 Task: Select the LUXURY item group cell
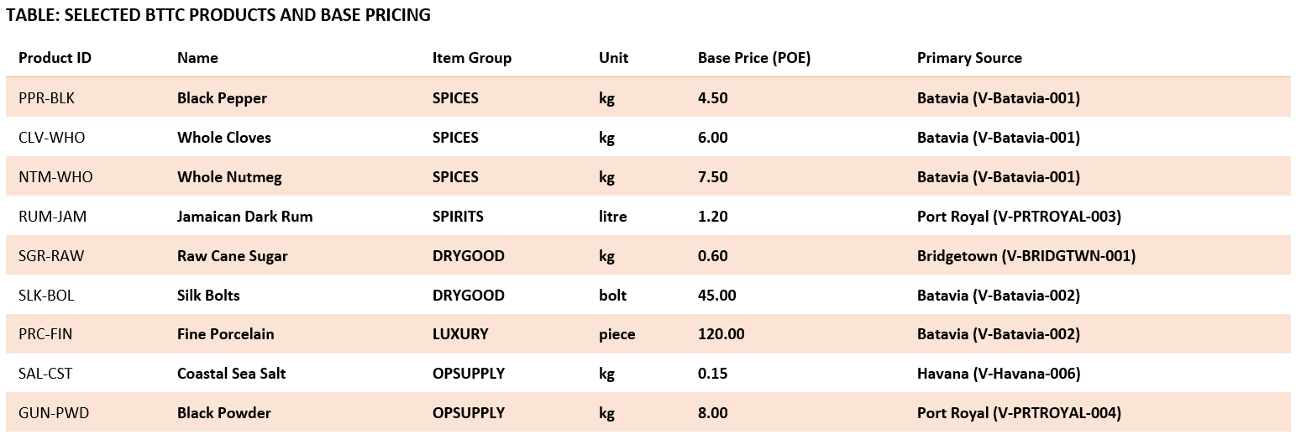click(459, 335)
